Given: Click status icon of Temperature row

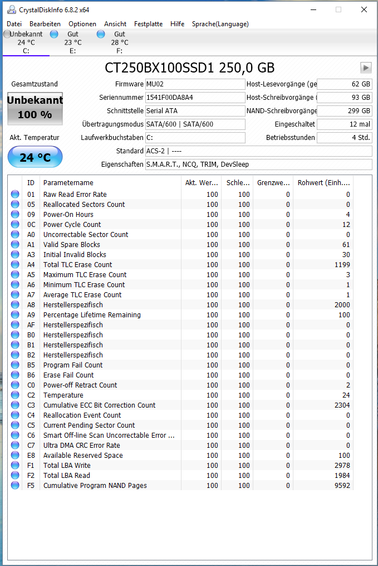Looking at the screenshot, I should click(15, 395).
